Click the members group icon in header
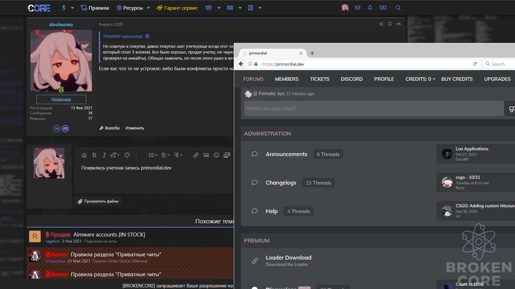Image resolution: width=515 pixels, height=289 pixels. [209, 8]
